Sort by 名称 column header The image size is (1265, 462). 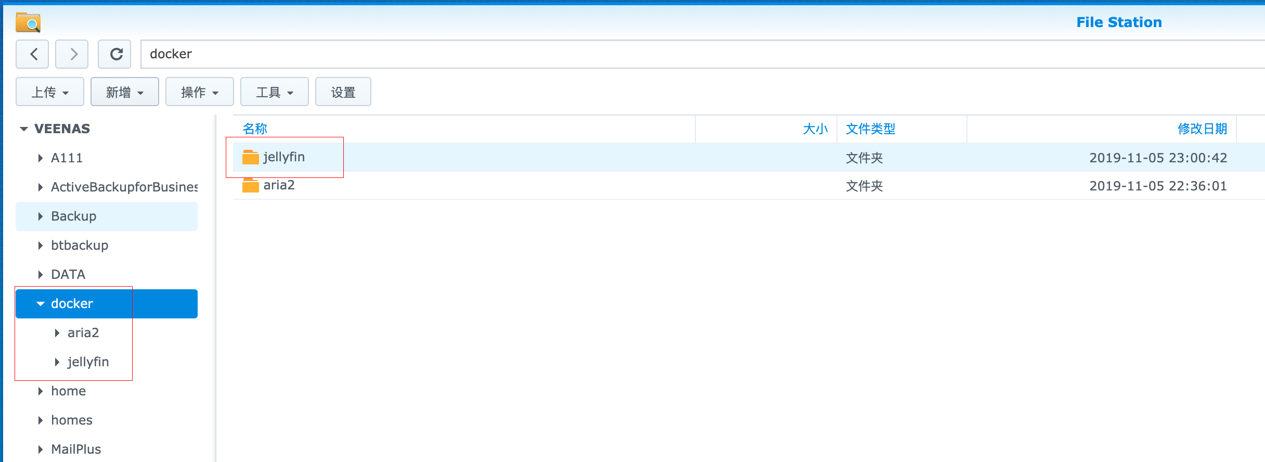(x=255, y=129)
